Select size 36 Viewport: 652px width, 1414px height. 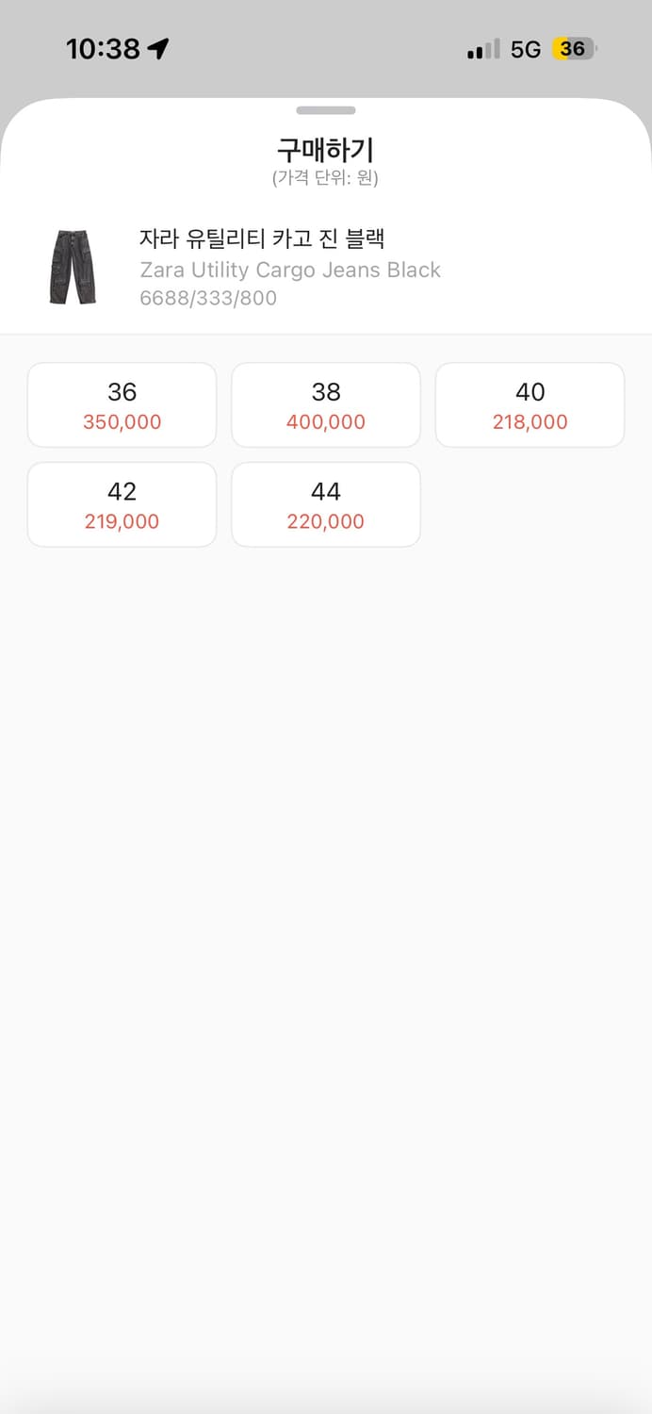122,404
